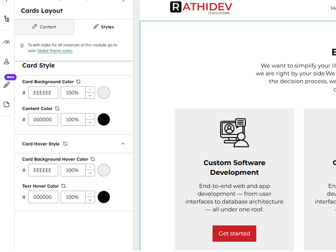Viewport: 336px width, 252px height.
Task: Edit Content Color hex field
Action: [x=43, y=119]
